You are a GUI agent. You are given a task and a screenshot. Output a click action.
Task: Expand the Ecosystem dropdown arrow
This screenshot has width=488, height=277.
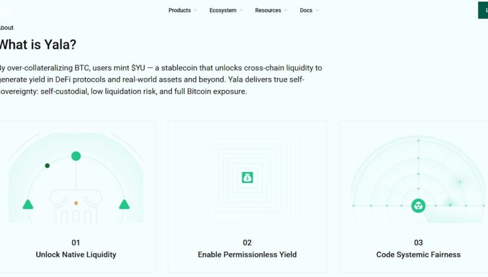click(241, 11)
